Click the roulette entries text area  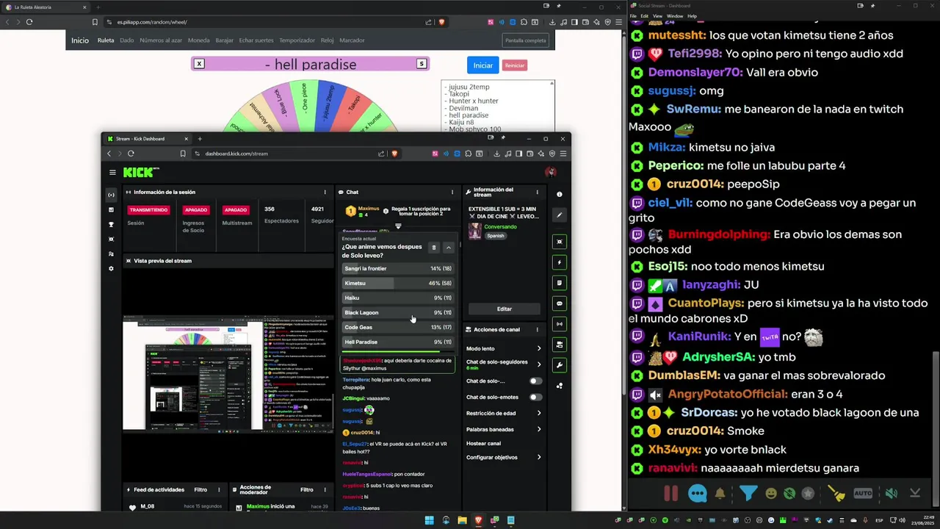[498, 107]
